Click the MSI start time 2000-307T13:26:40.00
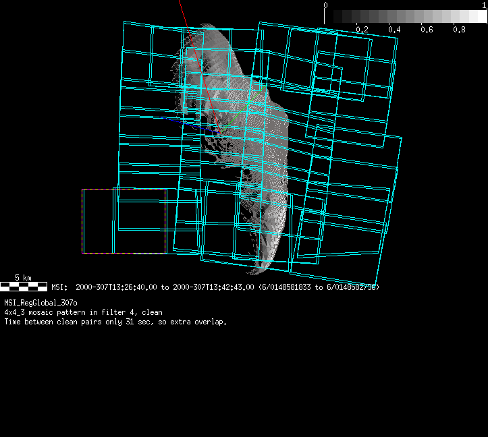Image resolution: width=488 pixels, height=437 pixels. [x=117, y=287]
